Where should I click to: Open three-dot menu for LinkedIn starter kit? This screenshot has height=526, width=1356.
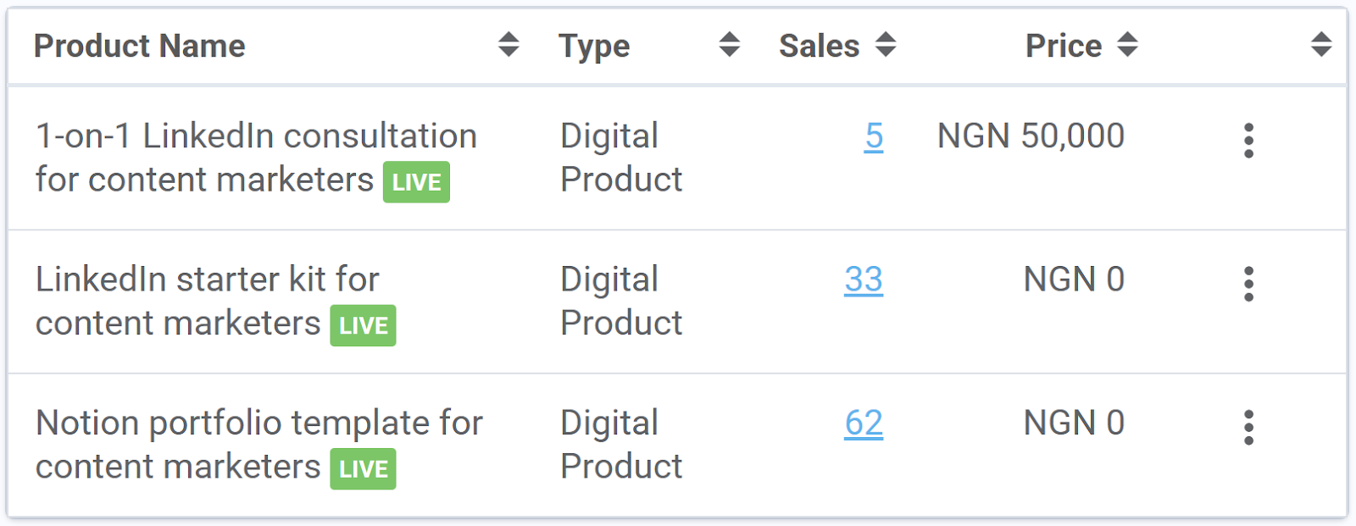coord(1248,284)
